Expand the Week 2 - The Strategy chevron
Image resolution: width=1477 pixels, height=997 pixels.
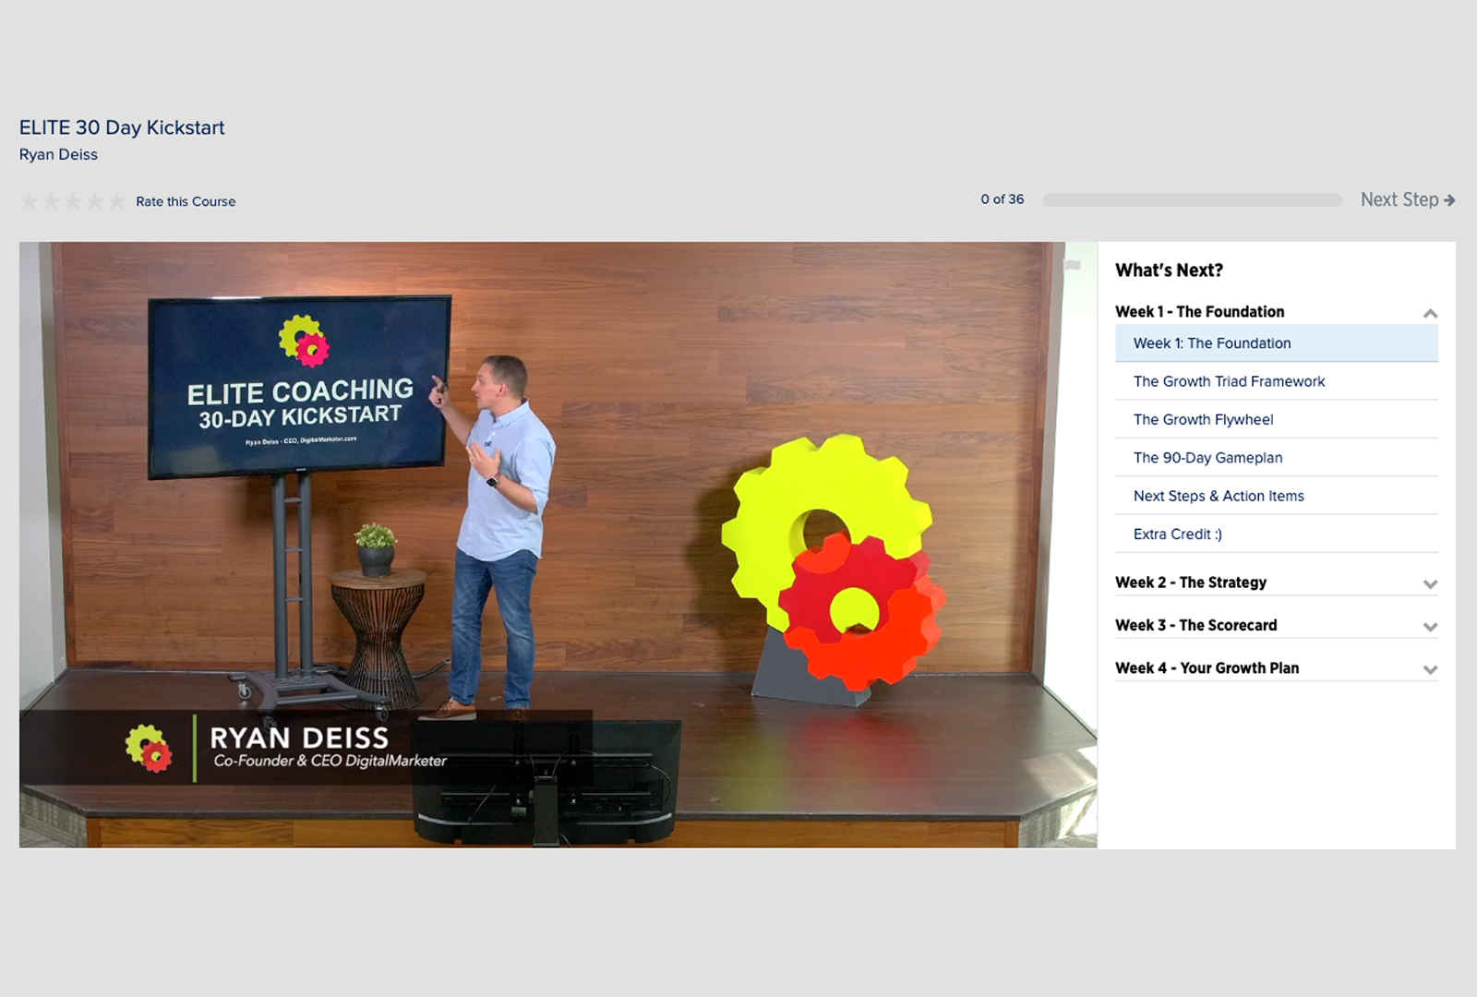(1430, 584)
